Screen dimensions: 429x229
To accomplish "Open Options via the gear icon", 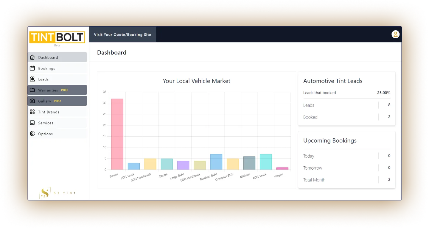I will click(x=32, y=134).
